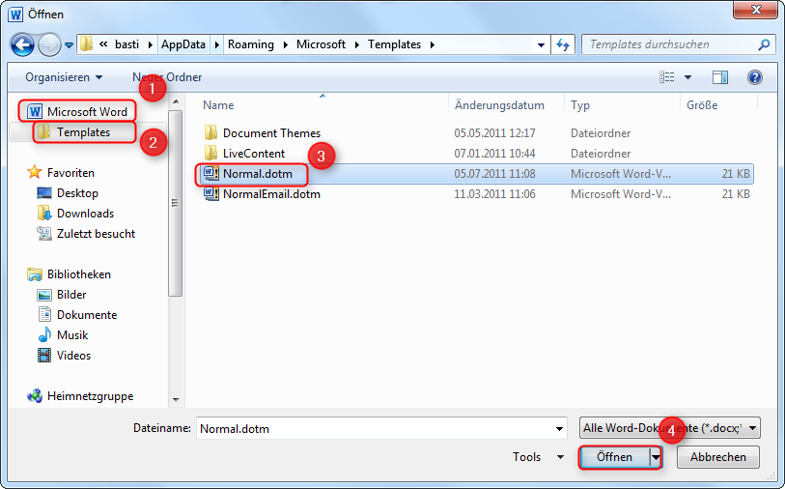Open Zuletzt besucht in sidebar
Image resolution: width=785 pixels, height=489 pixels.
86,234
